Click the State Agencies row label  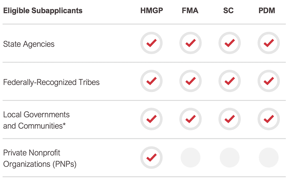29,44
